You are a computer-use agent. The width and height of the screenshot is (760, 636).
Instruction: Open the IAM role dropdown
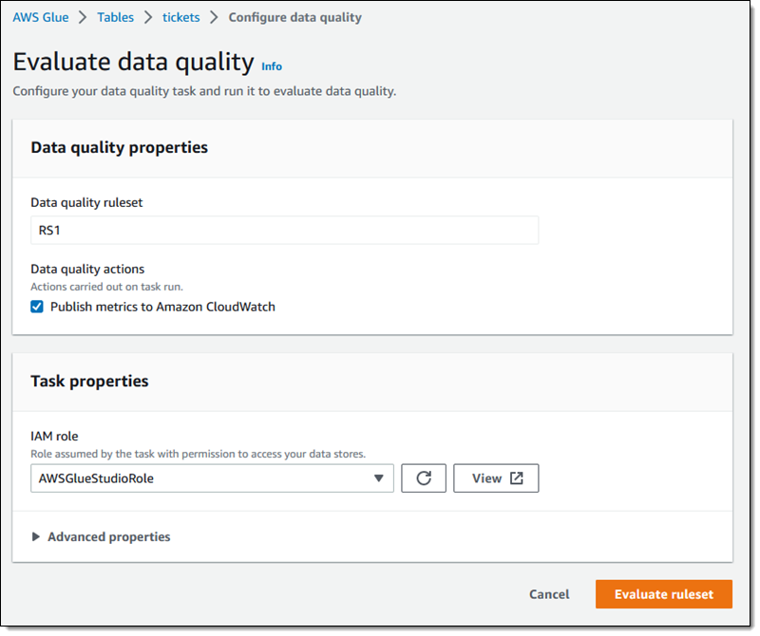coord(212,478)
